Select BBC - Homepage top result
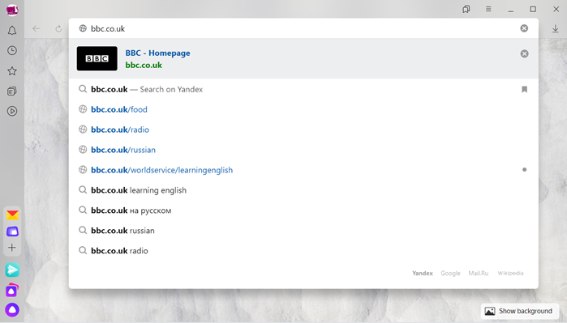This screenshot has height=323, width=567. point(303,58)
